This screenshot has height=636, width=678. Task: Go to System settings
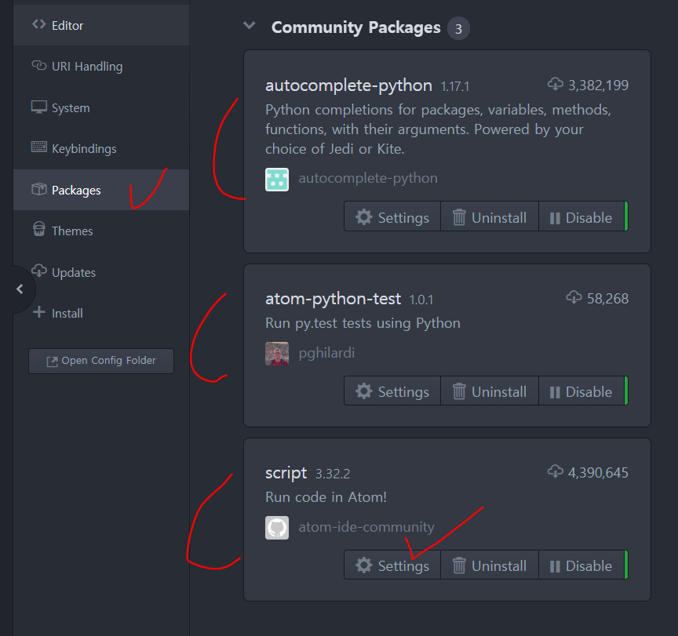point(101,107)
